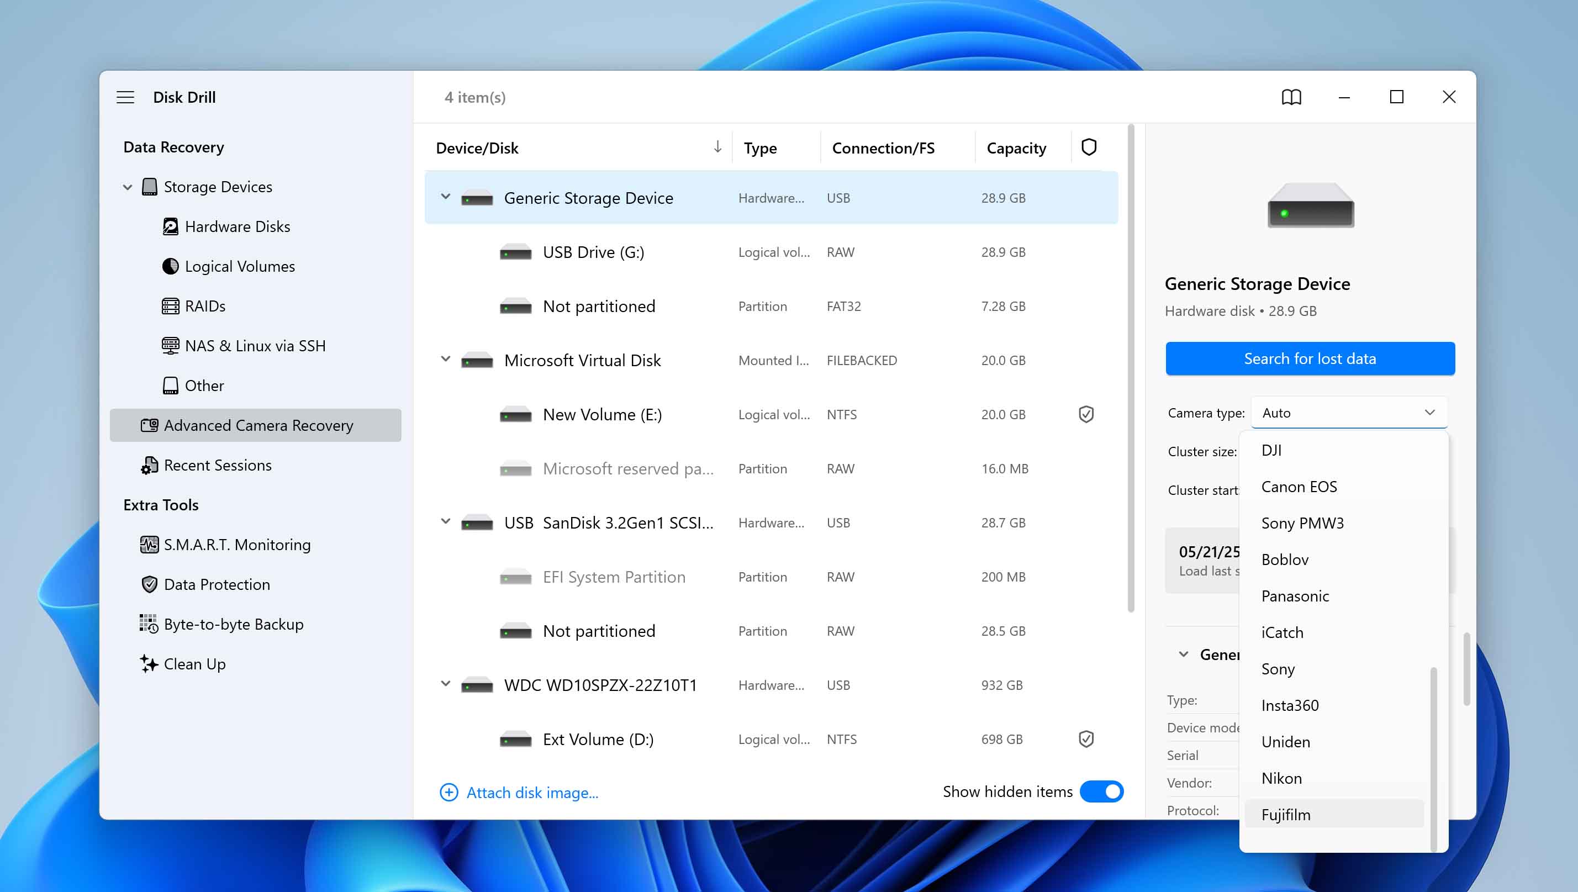Click the Clean Up sparkle icon
Viewport: 1578px width, 892px height.
150,664
